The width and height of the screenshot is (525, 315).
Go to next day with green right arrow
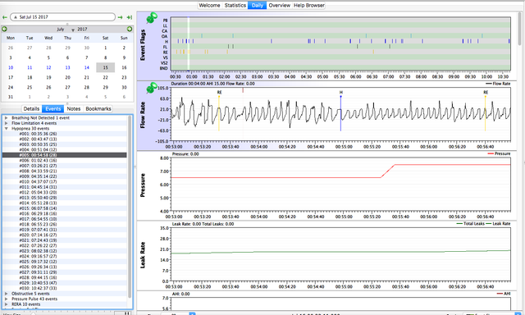(121, 17)
